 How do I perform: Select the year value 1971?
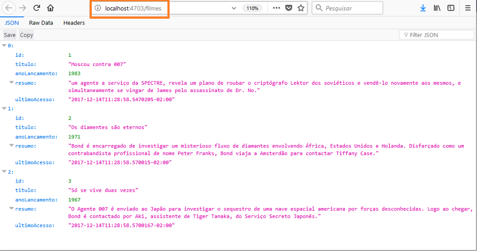tap(74, 136)
